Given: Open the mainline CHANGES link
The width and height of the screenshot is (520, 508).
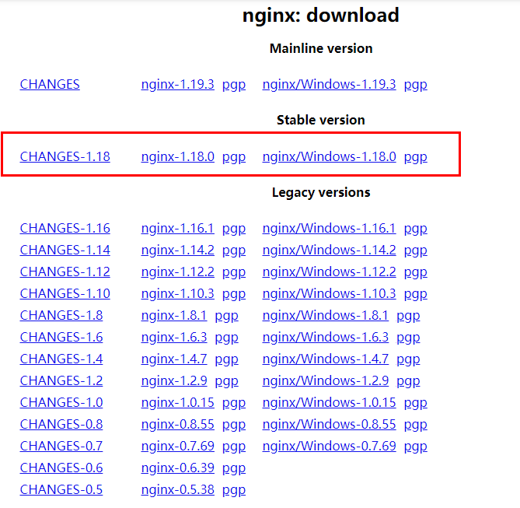Looking at the screenshot, I should [50, 84].
